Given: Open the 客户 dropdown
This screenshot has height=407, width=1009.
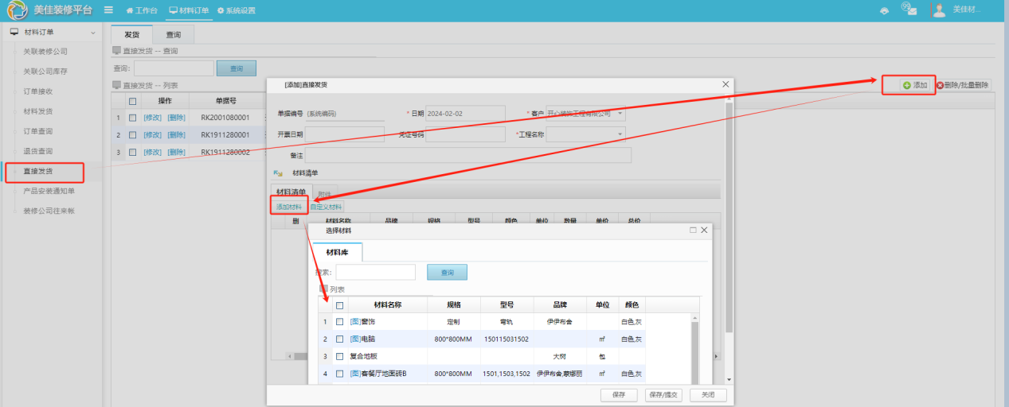Looking at the screenshot, I should (620, 114).
